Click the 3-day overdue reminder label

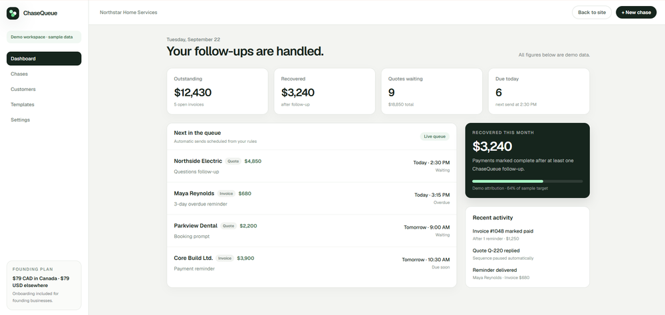(201, 204)
